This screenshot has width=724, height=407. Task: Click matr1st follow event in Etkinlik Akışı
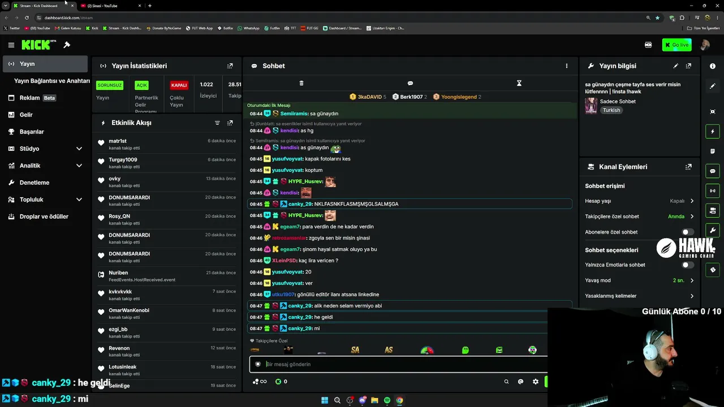(167, 144)
